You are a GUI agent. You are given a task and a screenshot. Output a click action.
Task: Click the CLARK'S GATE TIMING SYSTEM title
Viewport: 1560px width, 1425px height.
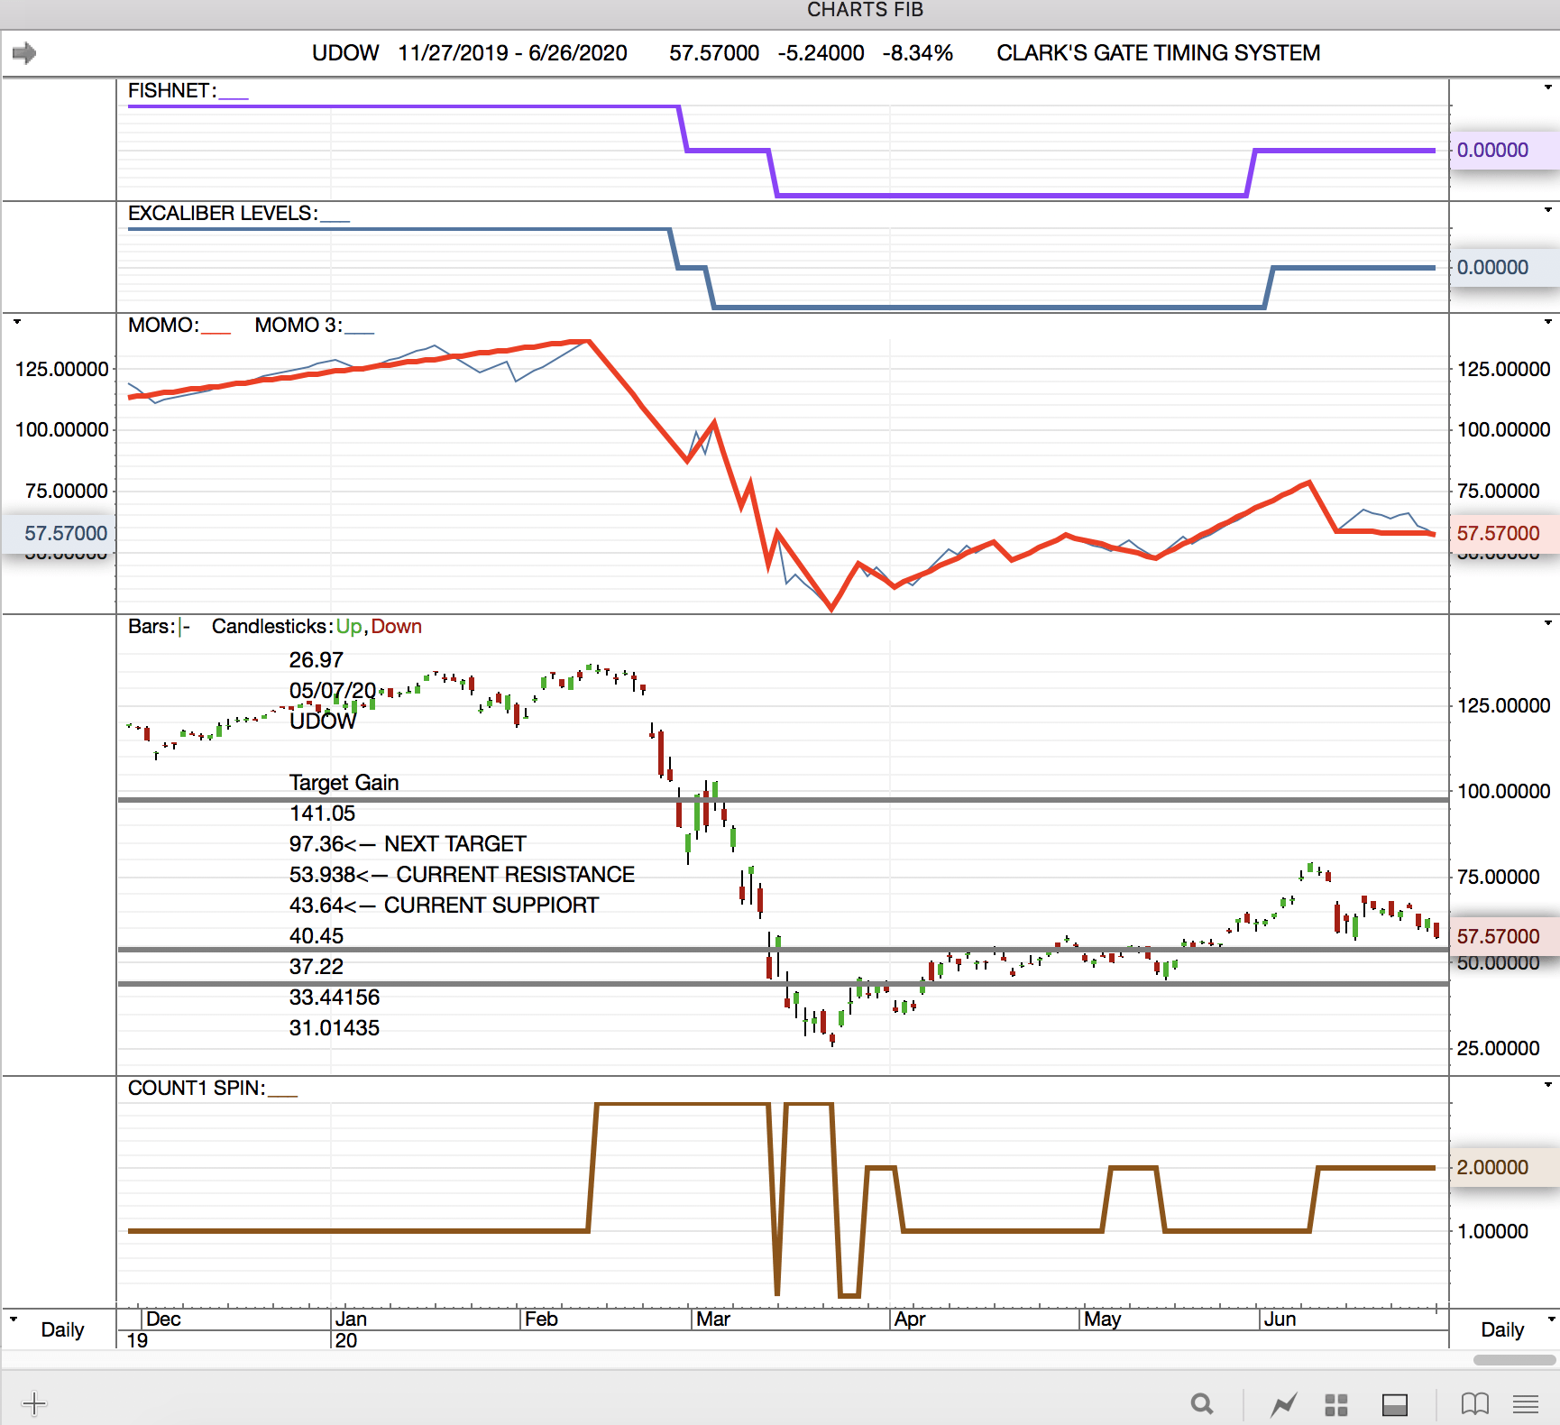coord(1158,53)
